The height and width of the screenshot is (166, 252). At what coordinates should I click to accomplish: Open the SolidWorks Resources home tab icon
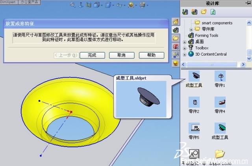pyautogui.click(x=176, y=22)
